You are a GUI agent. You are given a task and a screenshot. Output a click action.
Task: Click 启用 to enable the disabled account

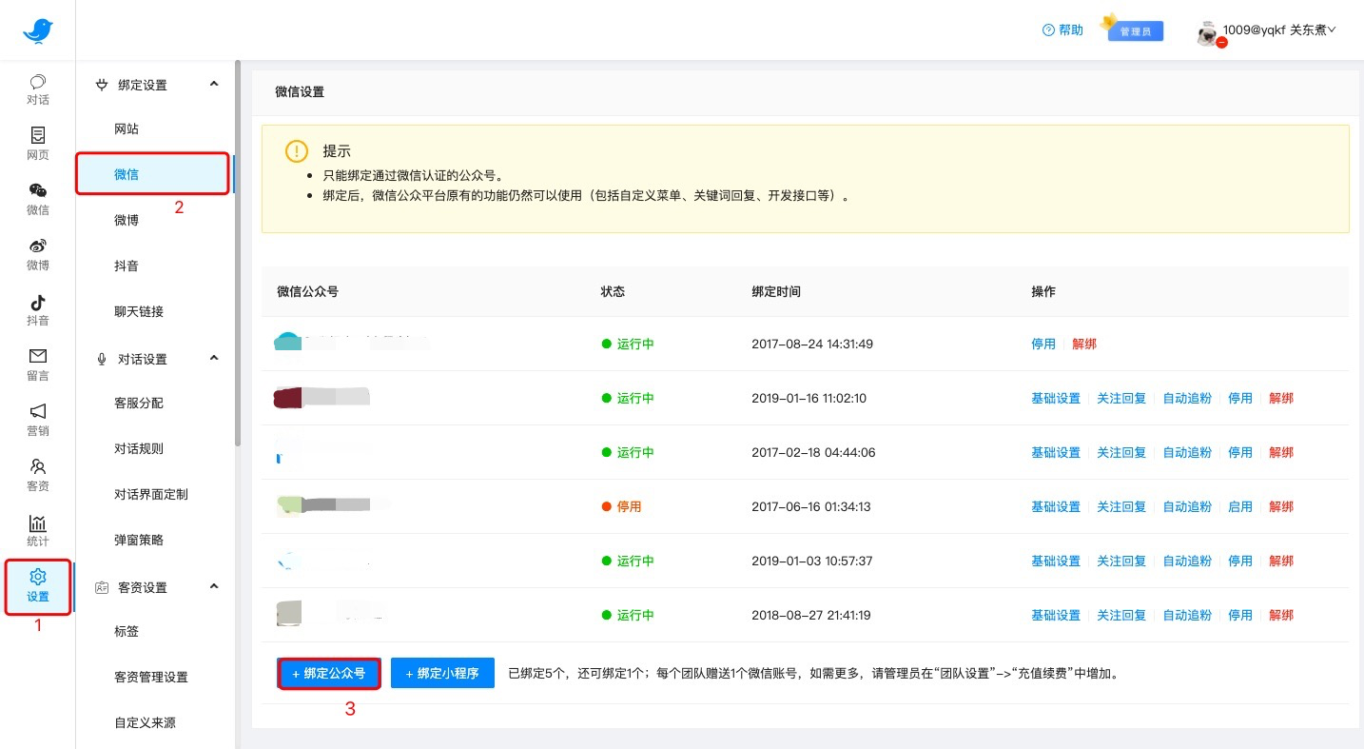pyautogui.click(x=1240, y=506)
